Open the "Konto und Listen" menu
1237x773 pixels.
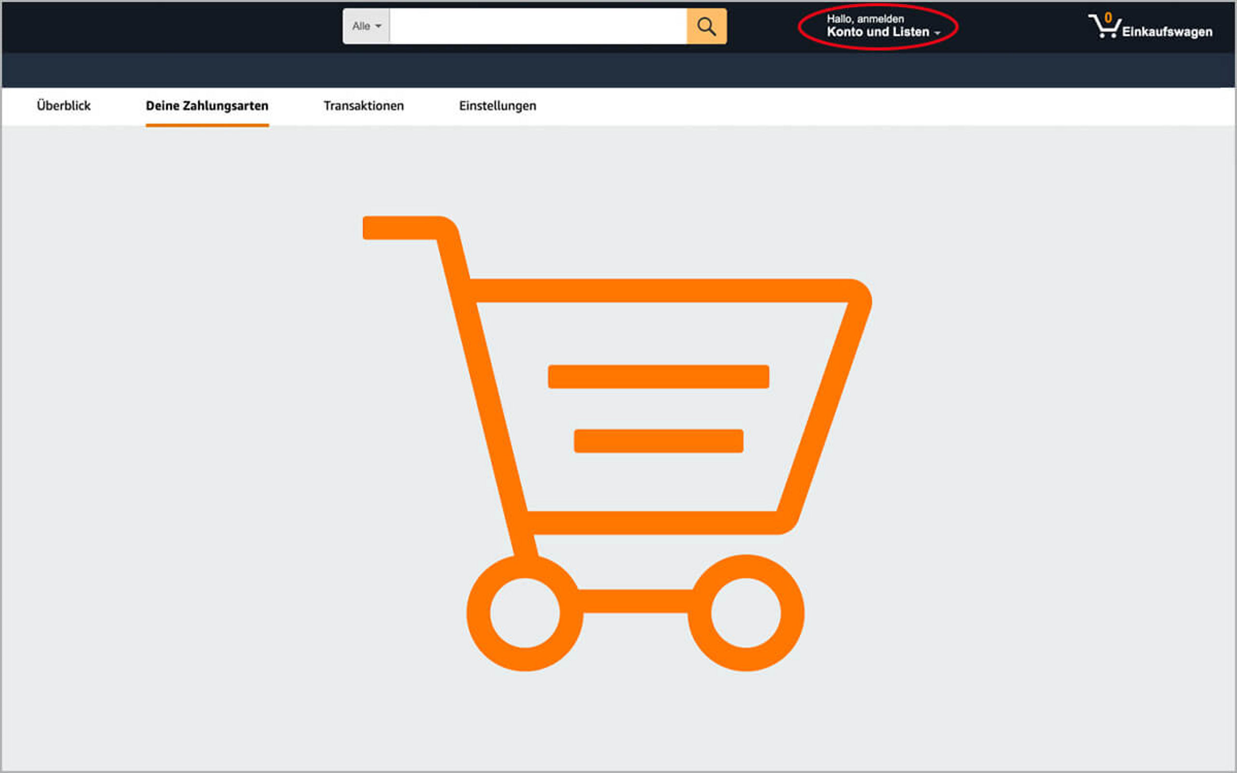878,32
